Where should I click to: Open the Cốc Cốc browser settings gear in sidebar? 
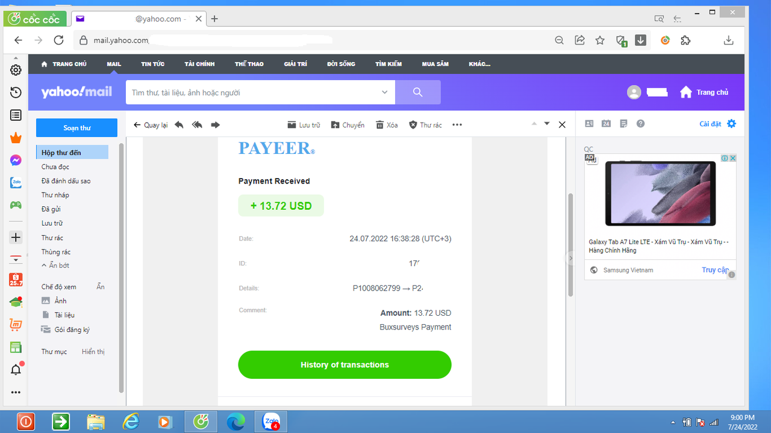(x=16, y=70)
